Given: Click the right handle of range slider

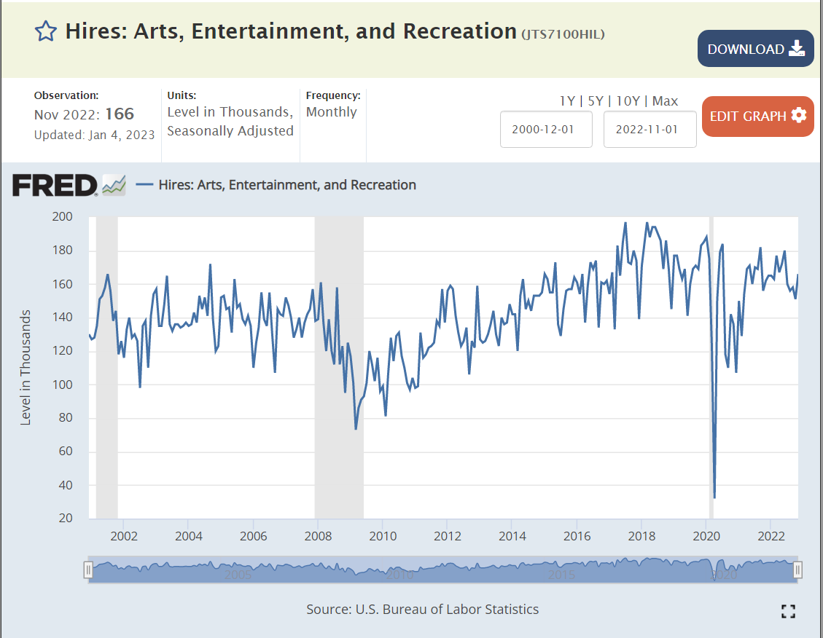Looking at the screenshot, I should pos(797,570).
